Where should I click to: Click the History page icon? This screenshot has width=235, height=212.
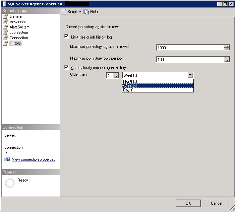pyautogui.click(x=5, y=43)
